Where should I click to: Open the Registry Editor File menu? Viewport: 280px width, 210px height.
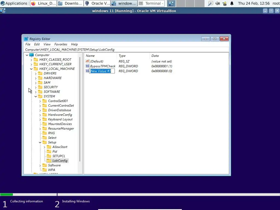pos(28,44)
